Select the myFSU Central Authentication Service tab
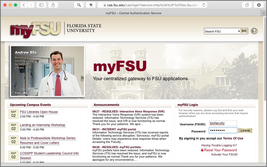The image size is (267, 167). coord(133,13)
